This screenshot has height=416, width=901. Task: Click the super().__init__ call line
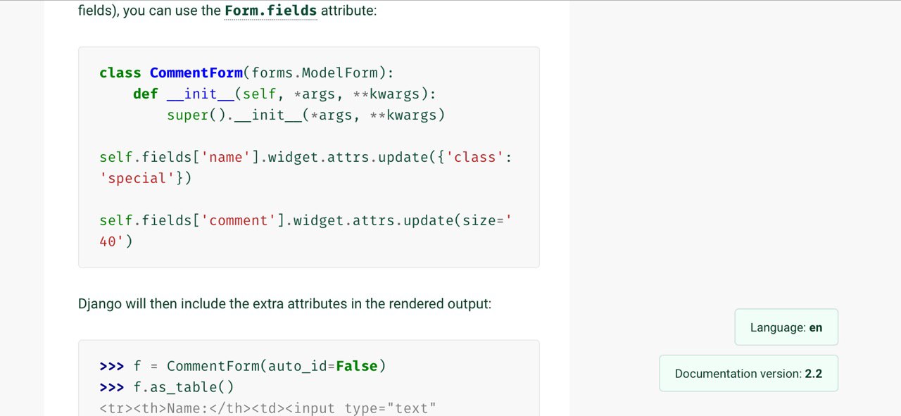305,115
